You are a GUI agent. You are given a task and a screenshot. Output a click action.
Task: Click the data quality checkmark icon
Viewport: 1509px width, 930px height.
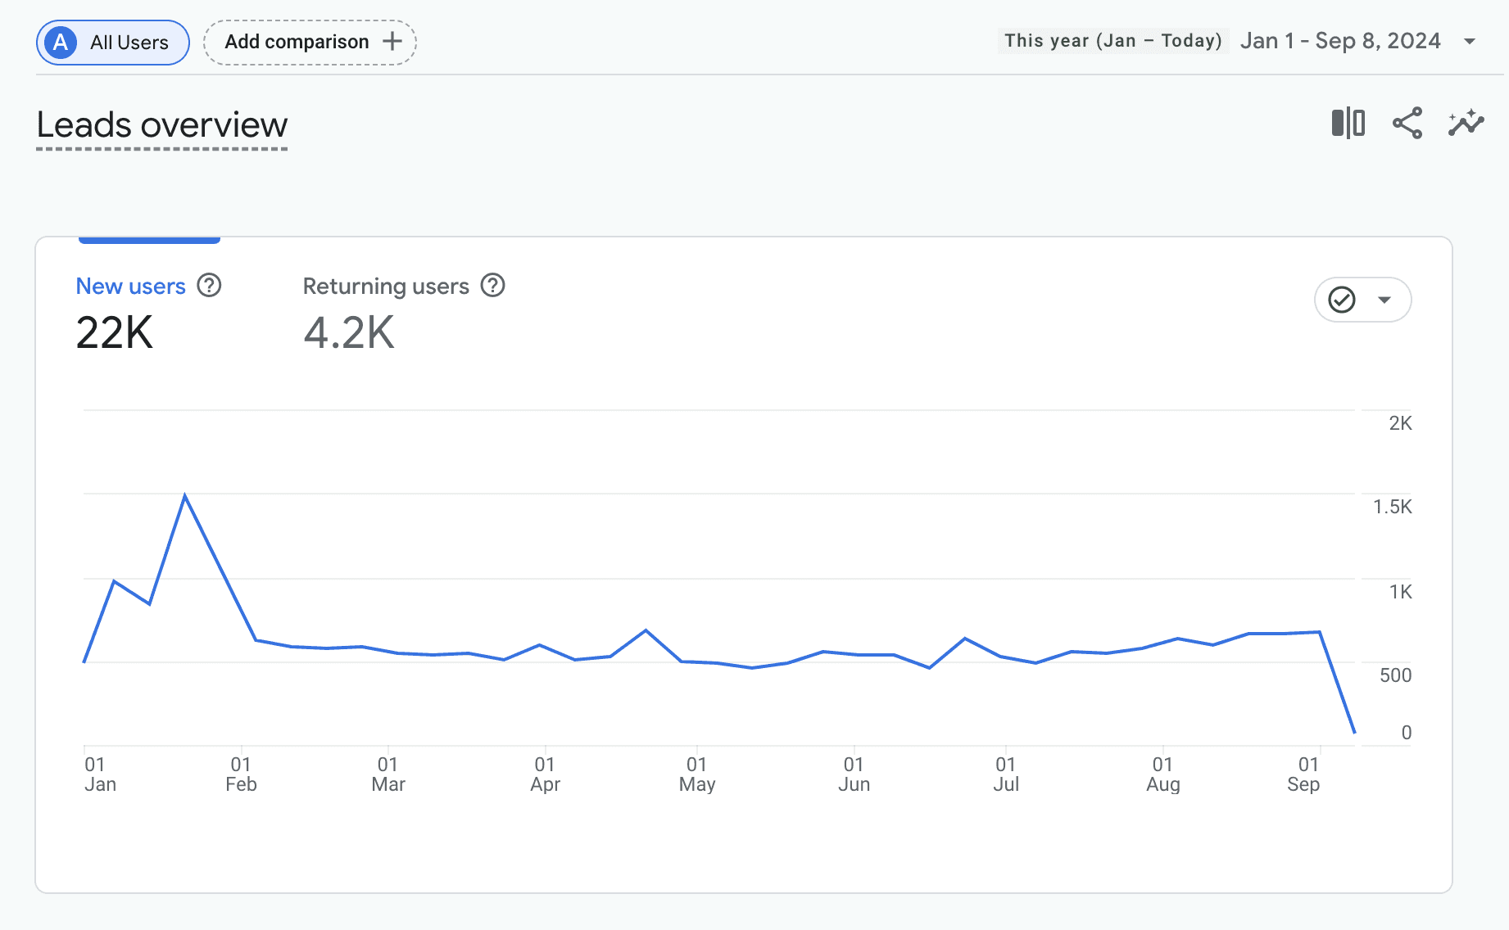pos(1342,300)
